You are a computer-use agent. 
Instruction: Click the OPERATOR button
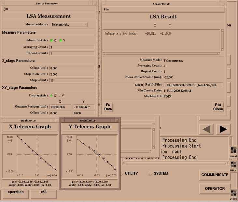point(215,188)
